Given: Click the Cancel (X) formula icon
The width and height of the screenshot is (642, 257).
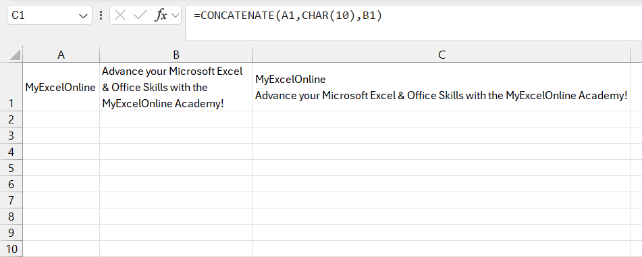Looking at the screenshot, I should click(x=120, y=16).
